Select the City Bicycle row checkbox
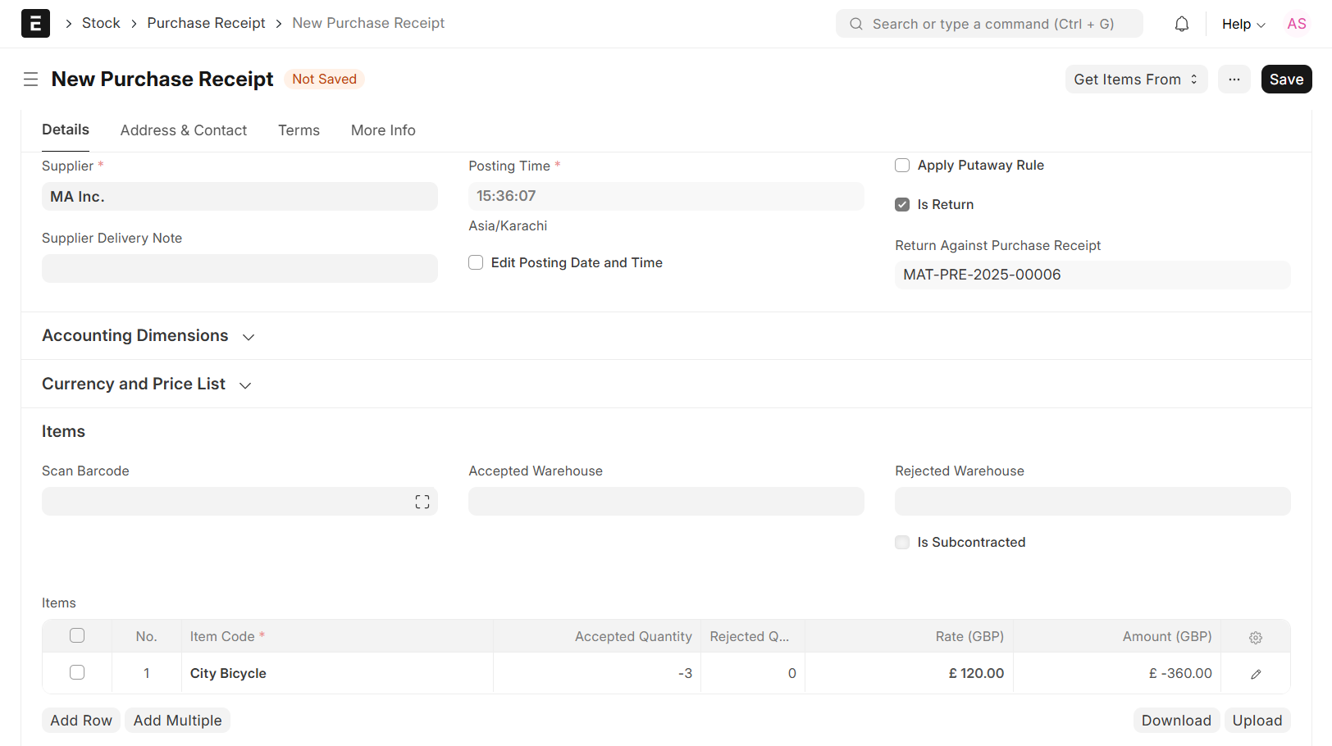The height and width of the screenshot is (746, 1332). [x=77, y=673]
